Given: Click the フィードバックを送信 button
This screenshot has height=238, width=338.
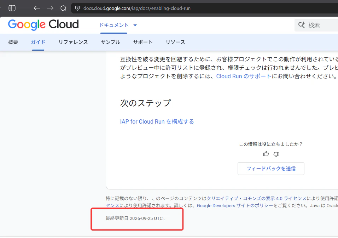Looking at the screenshot, I should point(271,169).
